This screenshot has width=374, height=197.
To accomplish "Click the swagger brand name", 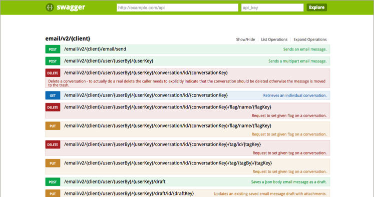I will pos(71,7).
